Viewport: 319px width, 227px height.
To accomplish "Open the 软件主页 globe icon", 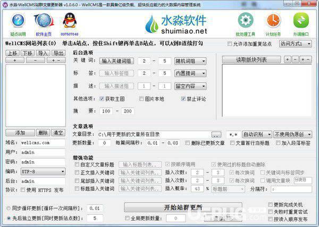I will point(44,21).
